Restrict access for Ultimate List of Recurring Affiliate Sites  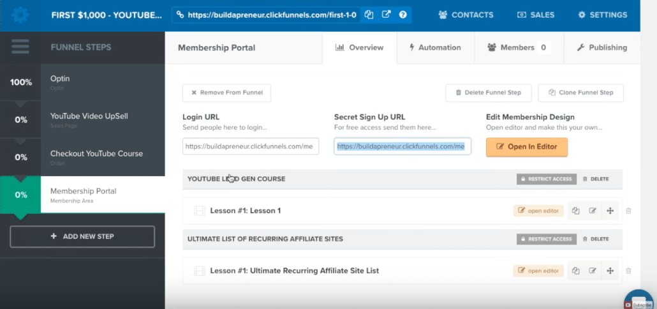[547, 239]
